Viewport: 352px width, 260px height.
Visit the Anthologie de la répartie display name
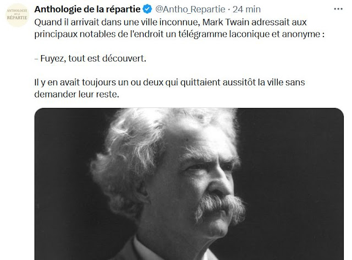pos(87,9)
